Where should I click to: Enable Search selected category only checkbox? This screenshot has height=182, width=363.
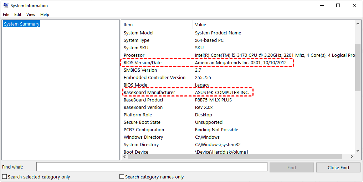coord(4,177)
